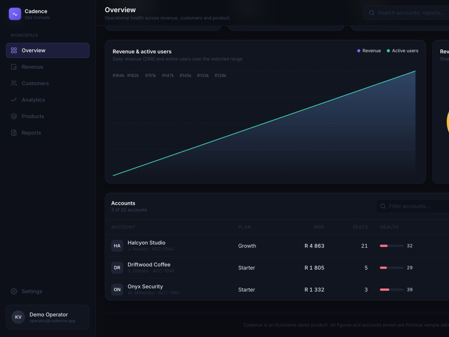Open the Reports page
The image size is (449, 337).
pos(48,133)
